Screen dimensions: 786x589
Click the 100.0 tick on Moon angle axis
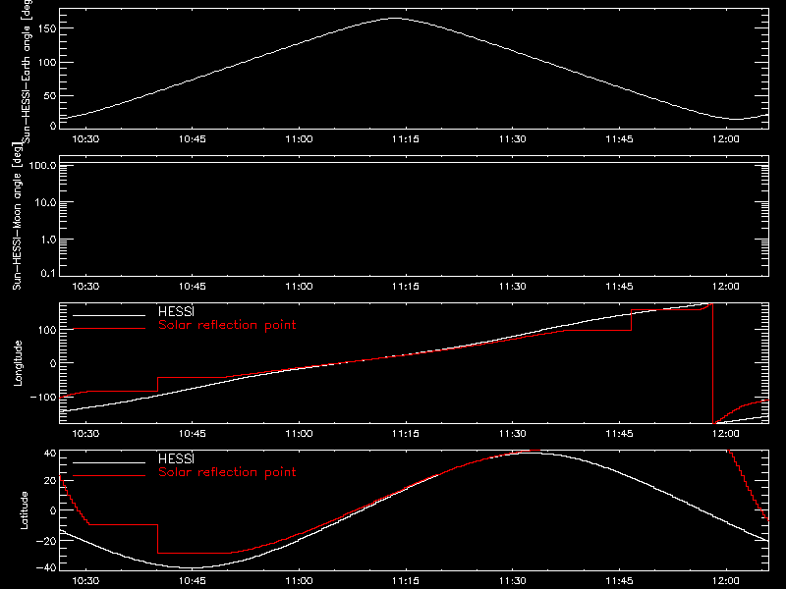pos(42,165)
